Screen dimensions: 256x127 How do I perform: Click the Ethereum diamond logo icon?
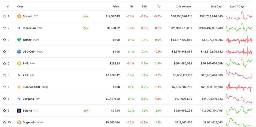pos(19,28)
